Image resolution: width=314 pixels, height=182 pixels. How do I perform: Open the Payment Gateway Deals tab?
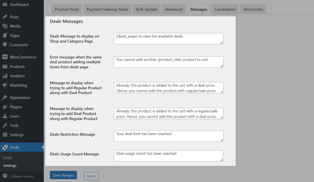(x=107, y=9)
